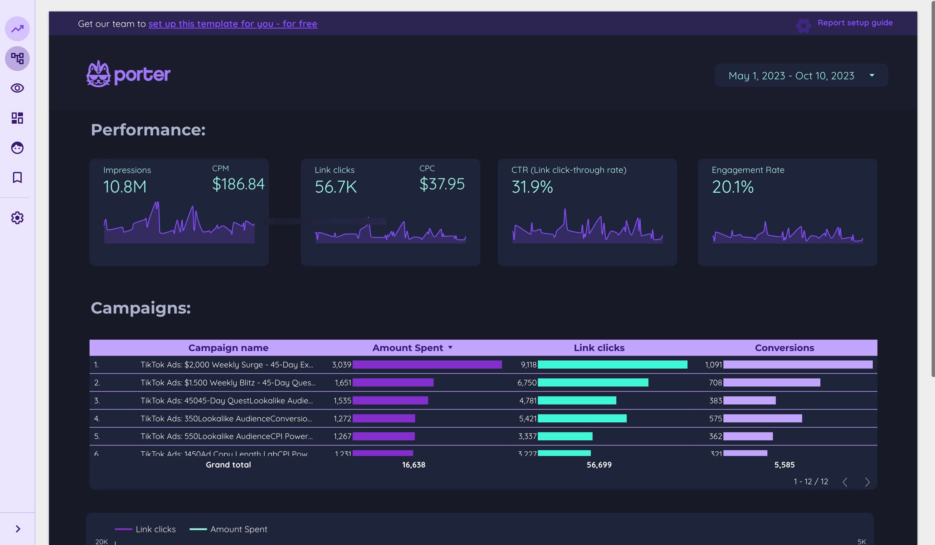The image size is (935, 545).
Task: Toggle report preview with the eye icon
Action: [17, 88]
